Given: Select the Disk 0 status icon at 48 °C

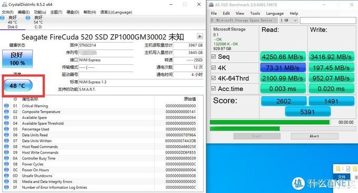Looking at the screenshot, I should [3, 18].
